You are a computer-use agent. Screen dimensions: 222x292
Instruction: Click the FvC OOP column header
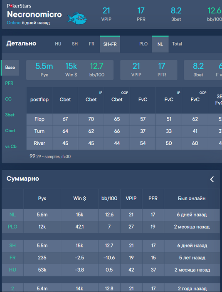pyautogui.click(x=195, y=100)
